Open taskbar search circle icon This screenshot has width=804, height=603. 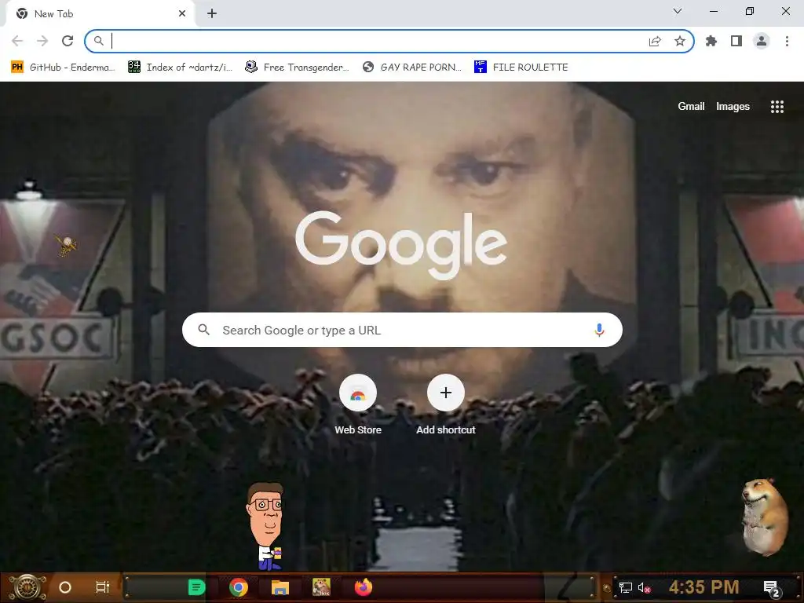click(65, 587)
